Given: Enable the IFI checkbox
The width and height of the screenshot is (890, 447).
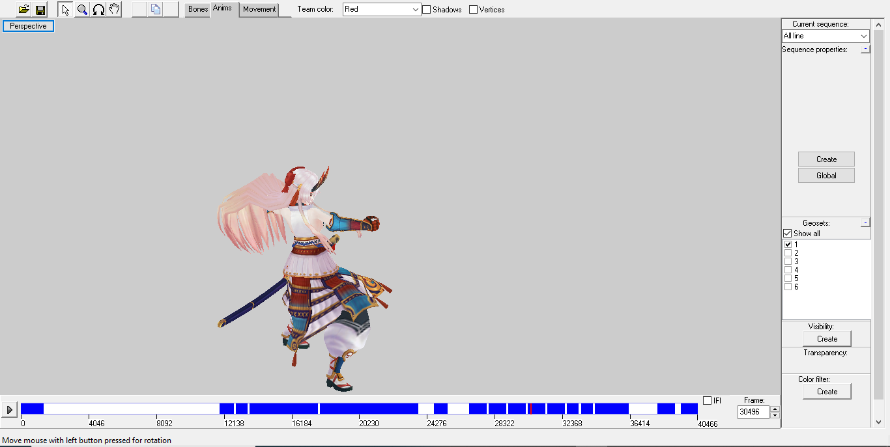Looking at the screenshot, I should [708, 401].
